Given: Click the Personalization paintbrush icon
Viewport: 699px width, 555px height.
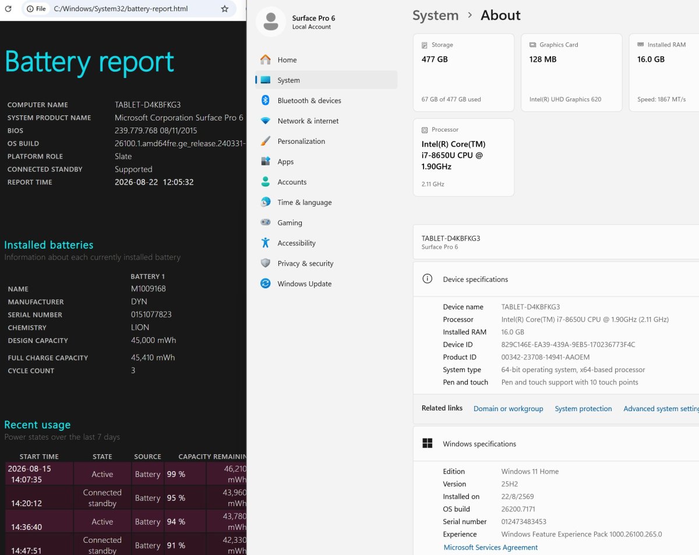Looking at the screenshot, I should (x=266, y=141).
